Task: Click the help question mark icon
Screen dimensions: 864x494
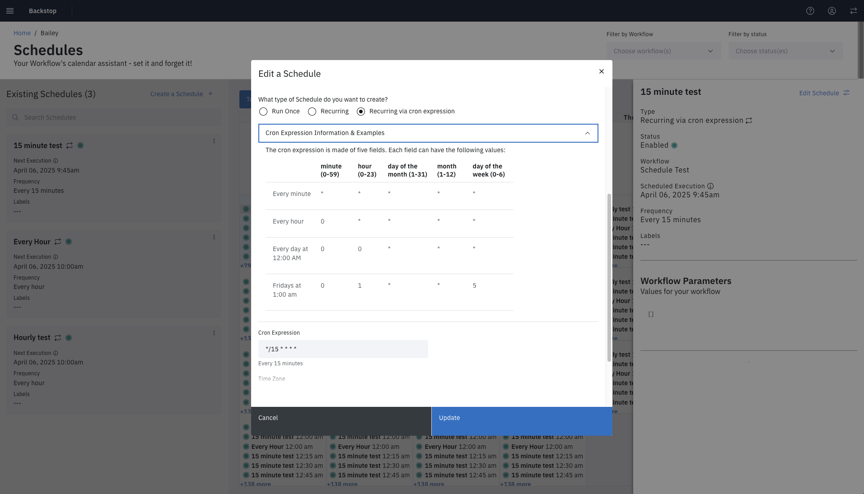Action: click(x=810, y=11)
